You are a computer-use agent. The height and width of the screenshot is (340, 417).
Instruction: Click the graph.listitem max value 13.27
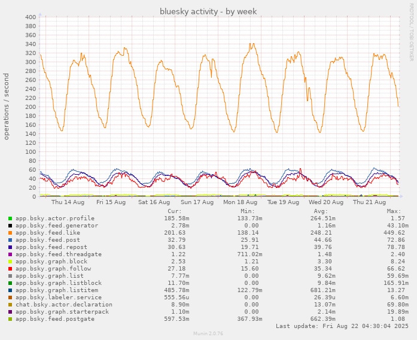(395, 290)
